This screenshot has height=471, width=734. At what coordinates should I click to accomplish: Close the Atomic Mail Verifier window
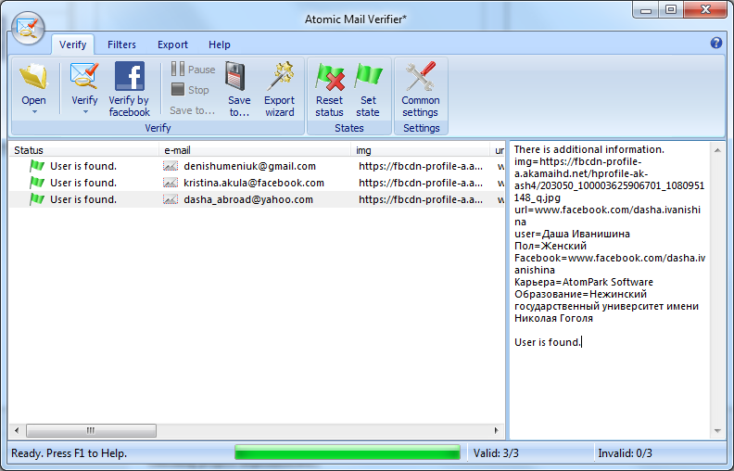tap(706, 10)
